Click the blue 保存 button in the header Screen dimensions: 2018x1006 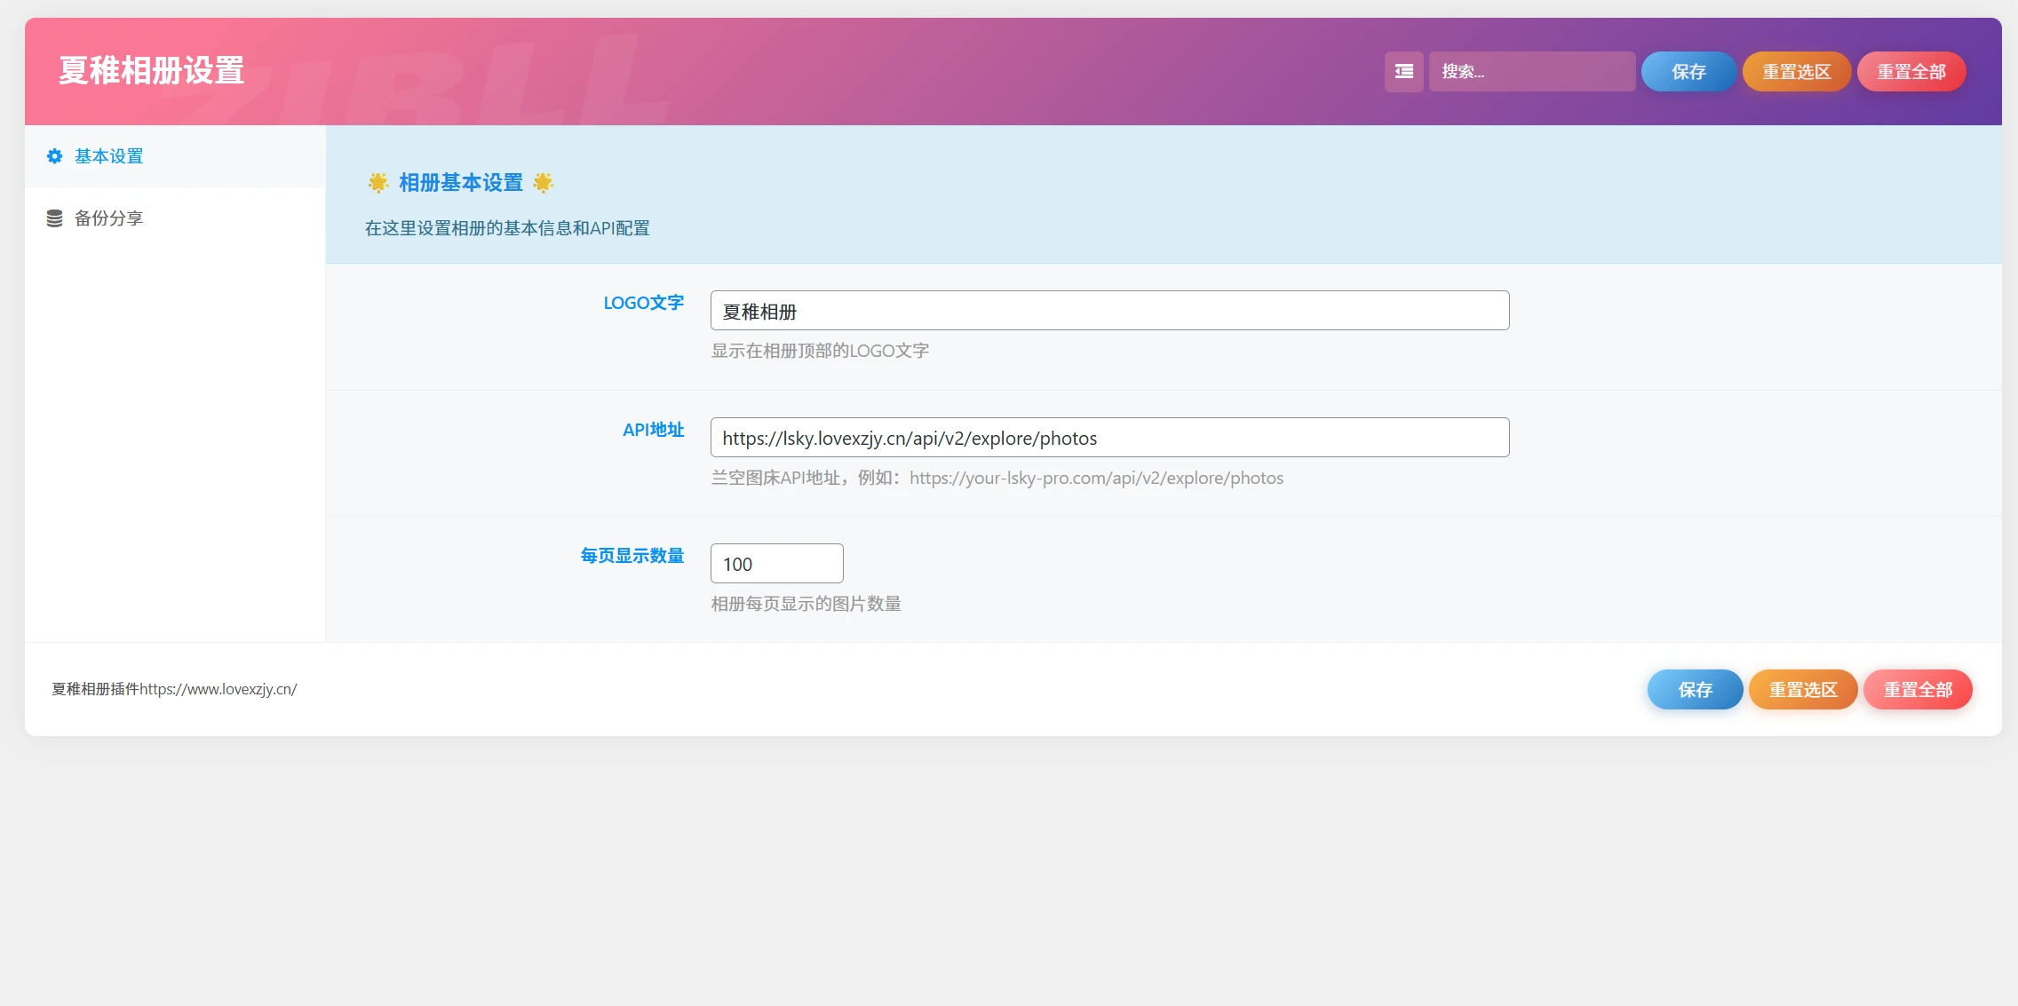tap(1688, 71)
